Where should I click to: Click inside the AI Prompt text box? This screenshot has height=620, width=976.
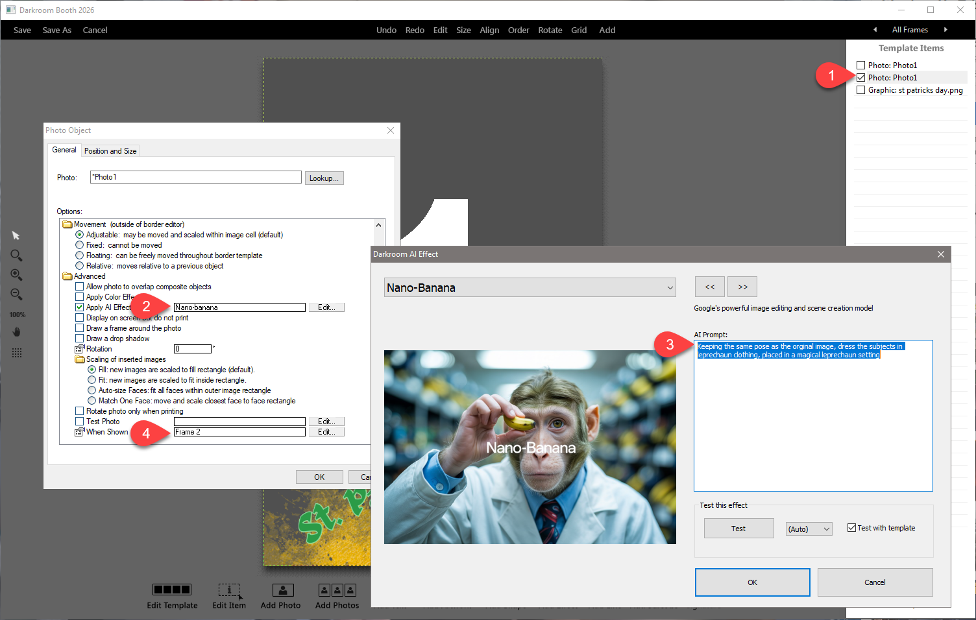pos(812,422)
